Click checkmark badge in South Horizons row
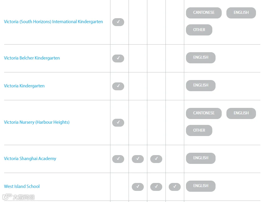This screenshot has width=263, height=202. click(118, 22)
